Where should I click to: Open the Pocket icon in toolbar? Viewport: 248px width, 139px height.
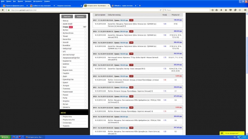(x=230, y=10)
